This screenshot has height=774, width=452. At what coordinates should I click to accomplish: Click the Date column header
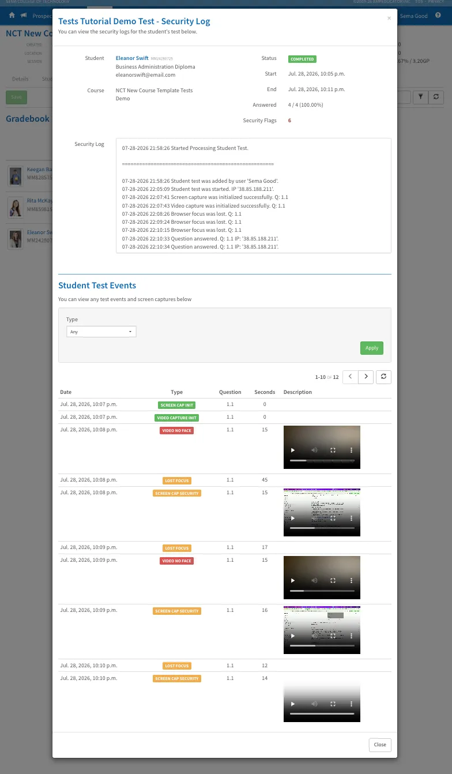[x=66, y=392]
